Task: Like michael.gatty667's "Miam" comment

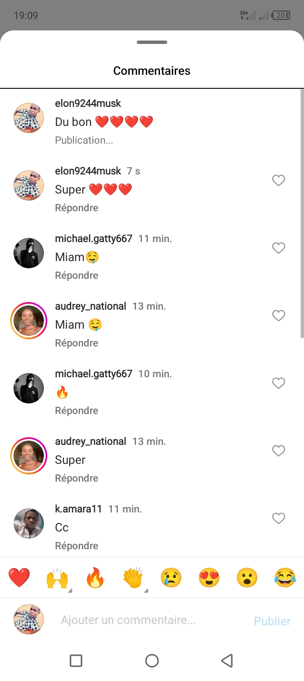Action: coord(278,248)
